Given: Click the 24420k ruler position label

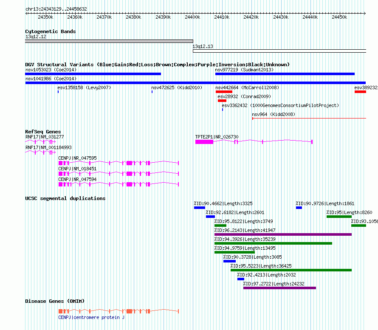Looking at the screenshot, I should [251, 17].
